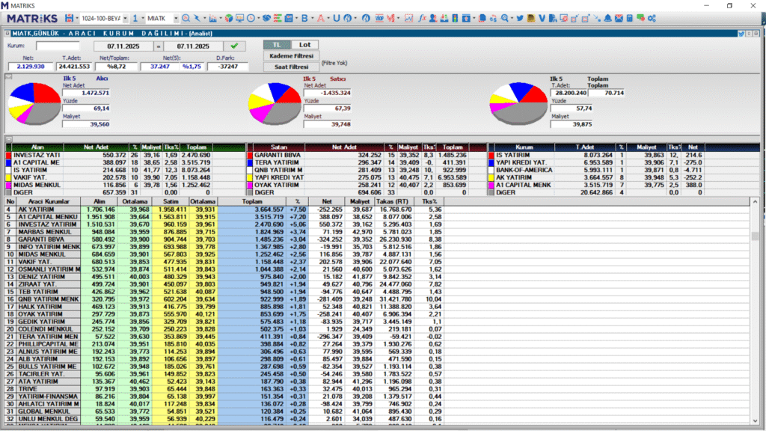
Task: Switch display to Lot mode
Action: (304, 45)
